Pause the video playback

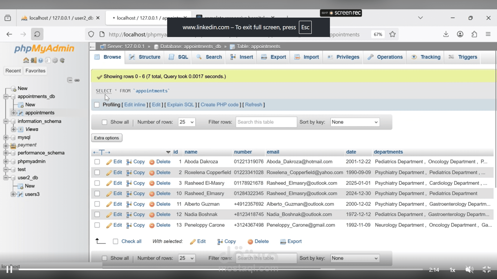point(9,270)
